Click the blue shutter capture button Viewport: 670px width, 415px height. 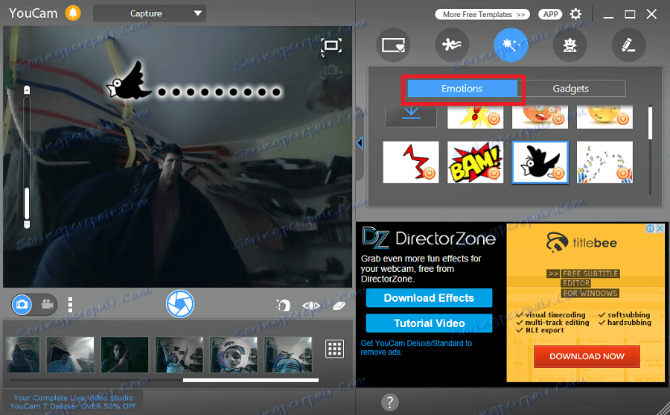click(180, 304)
